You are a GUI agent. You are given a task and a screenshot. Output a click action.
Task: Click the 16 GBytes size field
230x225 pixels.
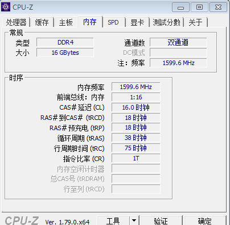65,53
